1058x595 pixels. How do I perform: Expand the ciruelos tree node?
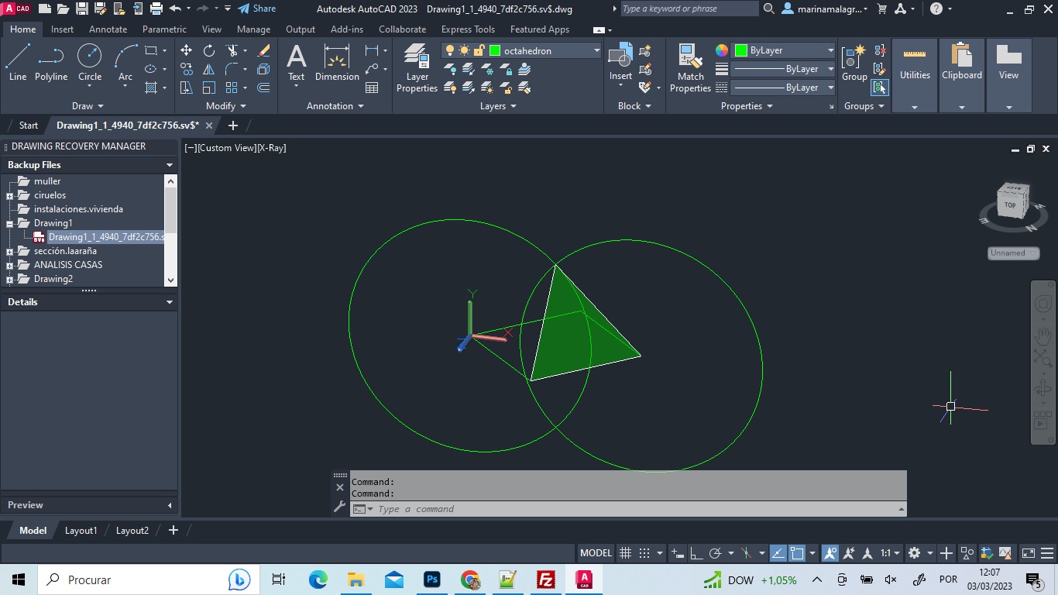[x=10, y=196]
